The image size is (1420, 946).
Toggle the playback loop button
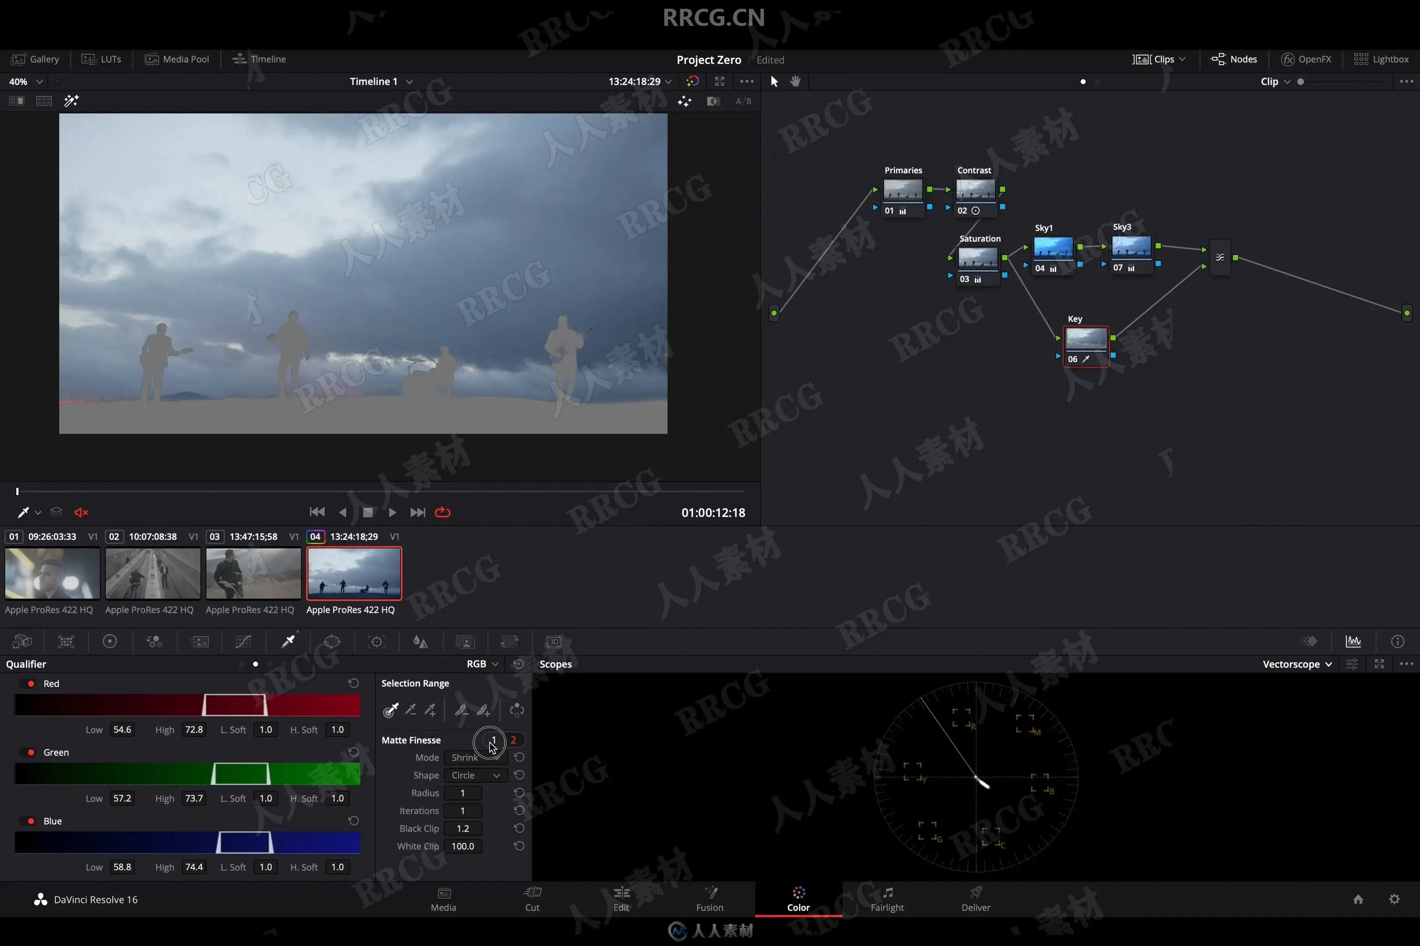[x=442, y=512]
